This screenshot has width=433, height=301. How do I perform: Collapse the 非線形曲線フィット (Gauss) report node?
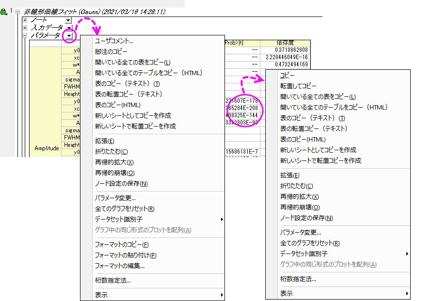[17, 12]
